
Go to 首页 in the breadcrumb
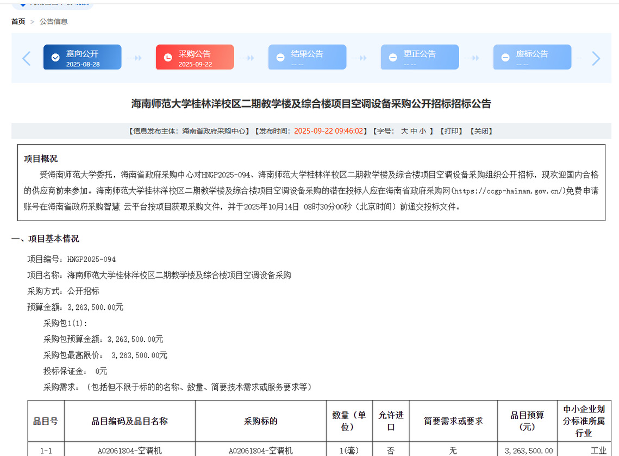pyautogui.click(x=18, y=22)
